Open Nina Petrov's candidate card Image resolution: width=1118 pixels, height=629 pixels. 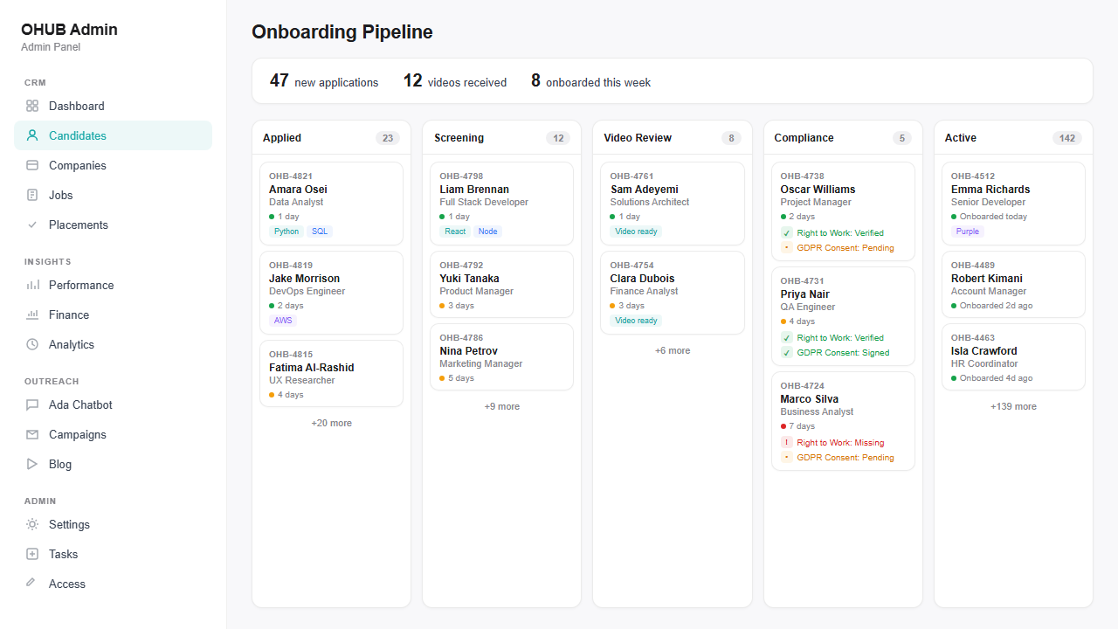(x=502, y=357)
